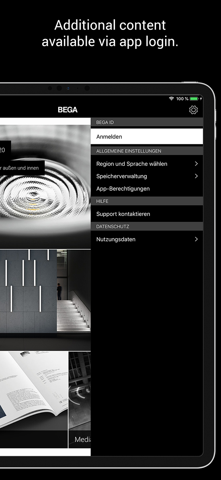Open the catalogue booklet thumbnail
Viewport: 221px width, 480px height.
34,399
